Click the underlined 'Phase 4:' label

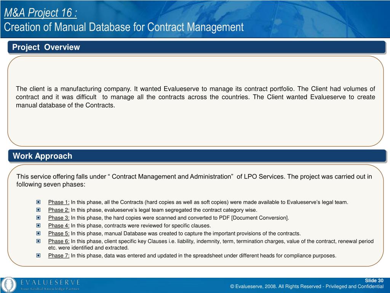click(59, 225)
